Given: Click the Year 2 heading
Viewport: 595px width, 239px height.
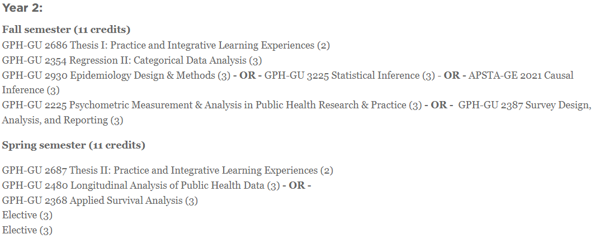Looking at the screenshot, I should point(22,8).
